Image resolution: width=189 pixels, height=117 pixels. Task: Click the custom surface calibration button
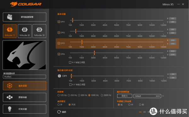(x=125, y=96)
